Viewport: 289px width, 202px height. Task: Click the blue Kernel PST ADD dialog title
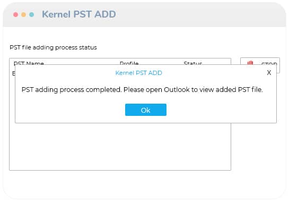138,73
